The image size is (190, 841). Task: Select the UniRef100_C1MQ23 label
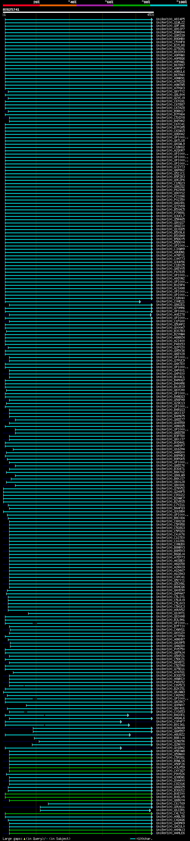[170, 183]
